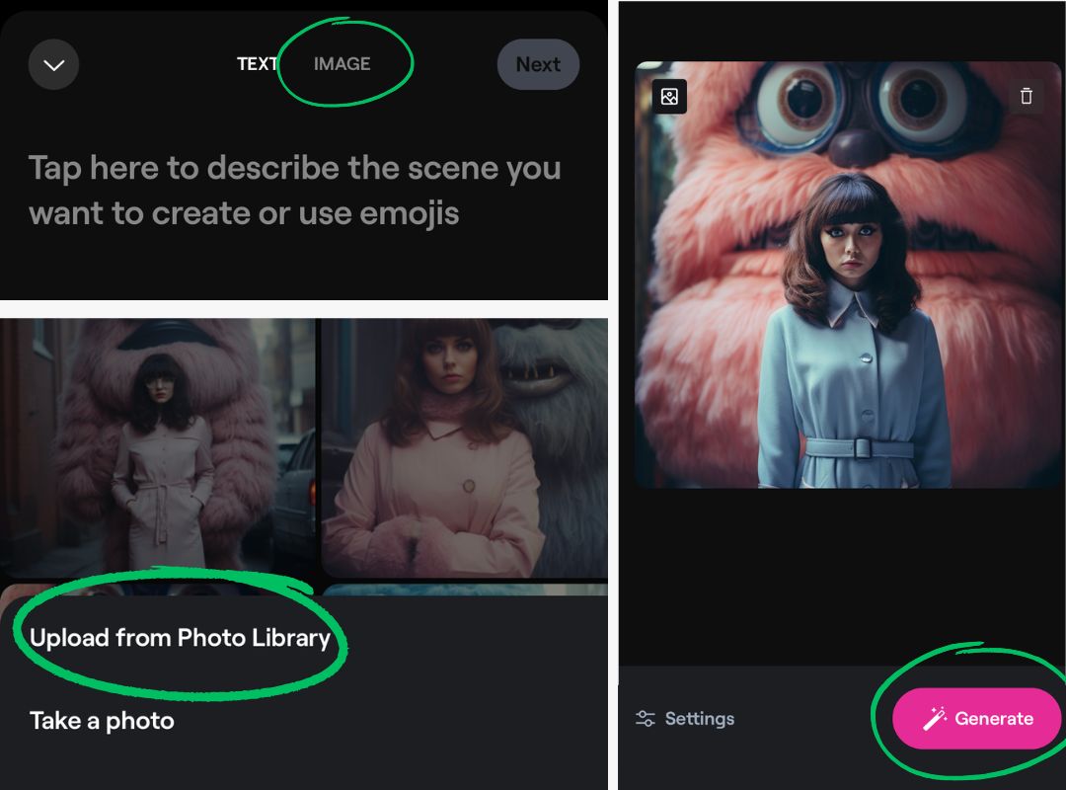Collapse the prompt panel with chevron button
This screenshot has width=1066, height=790.
tap(53, 65)
